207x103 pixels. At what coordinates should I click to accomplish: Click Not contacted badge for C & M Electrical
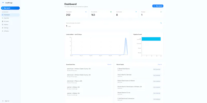[x=157, y=99]
